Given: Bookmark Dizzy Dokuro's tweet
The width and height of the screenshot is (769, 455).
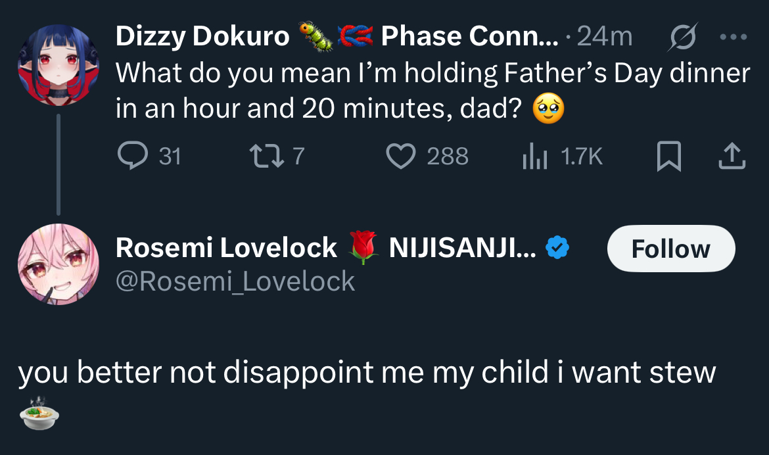Looking at the screenshot, I should [x=669, y=156].
